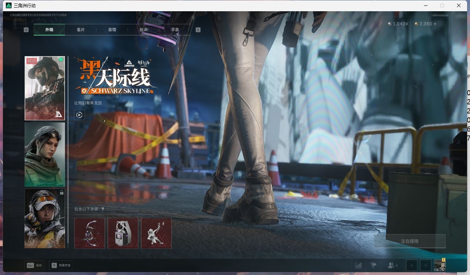View the arcade machine skin preview

pyautogui.click(x=123, y=233)
